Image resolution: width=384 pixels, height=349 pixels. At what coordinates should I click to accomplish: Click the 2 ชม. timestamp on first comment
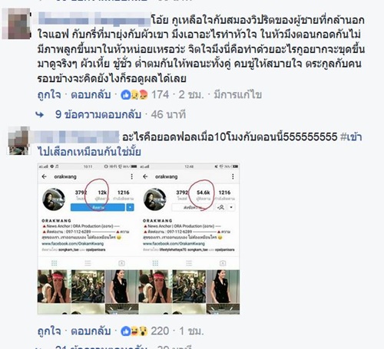[x=191, y=95]
